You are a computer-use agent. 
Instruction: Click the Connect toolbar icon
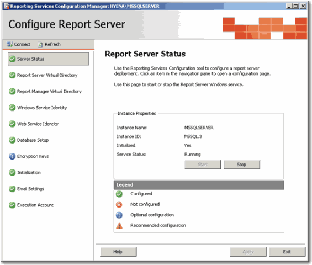pyautogui.click(x=9, y=44)
